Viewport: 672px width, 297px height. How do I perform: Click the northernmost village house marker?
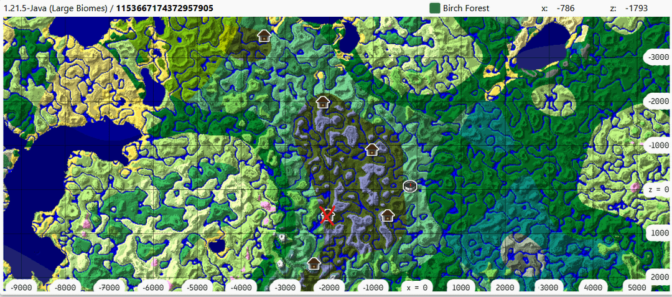(x=264, y=35)
